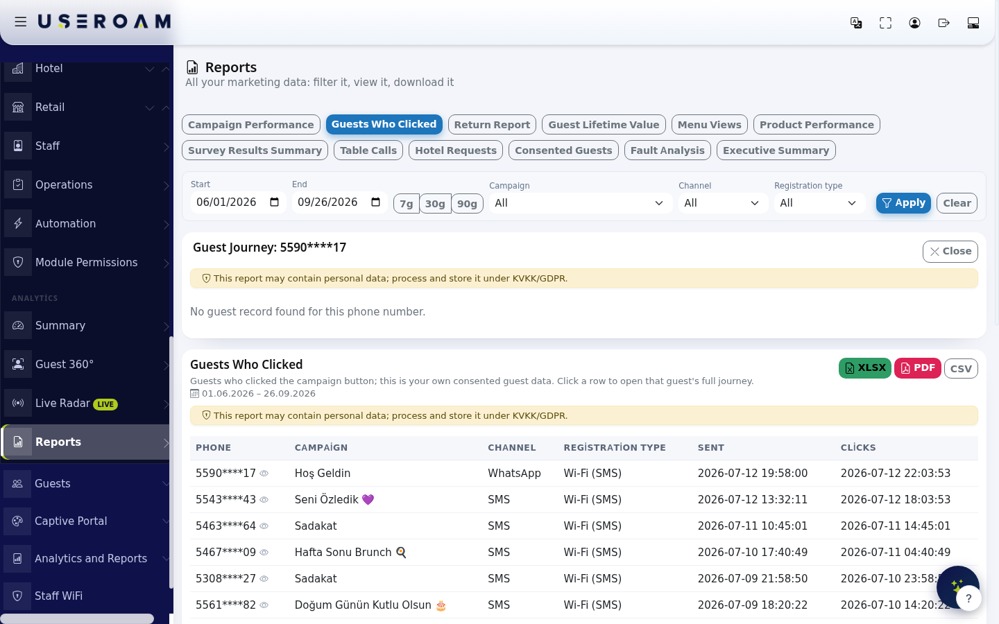
Task: Toggle fullscreen mode icon
Action: click(x=885, y=23)
